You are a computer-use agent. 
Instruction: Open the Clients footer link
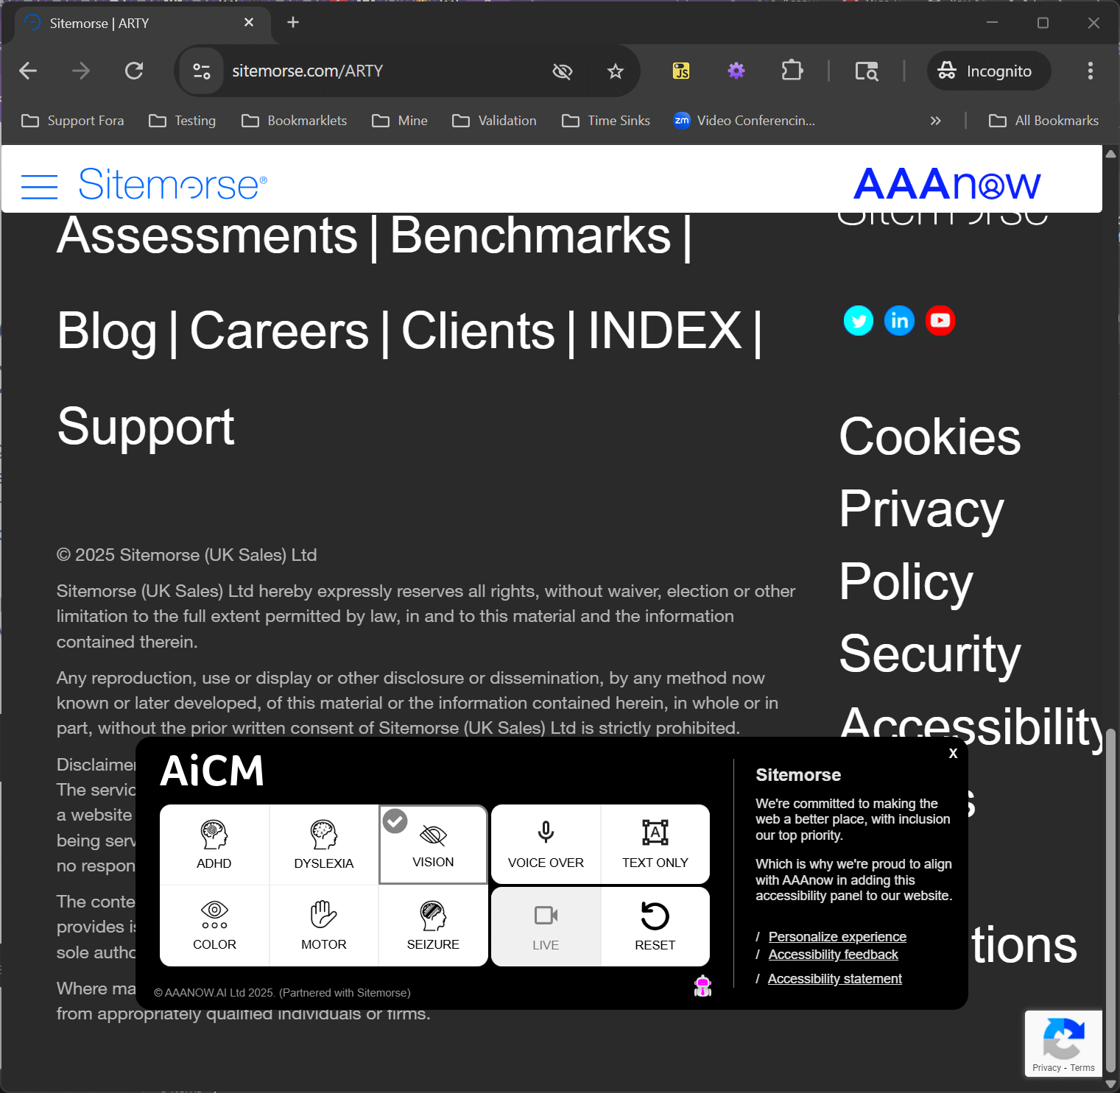(478, 331)
